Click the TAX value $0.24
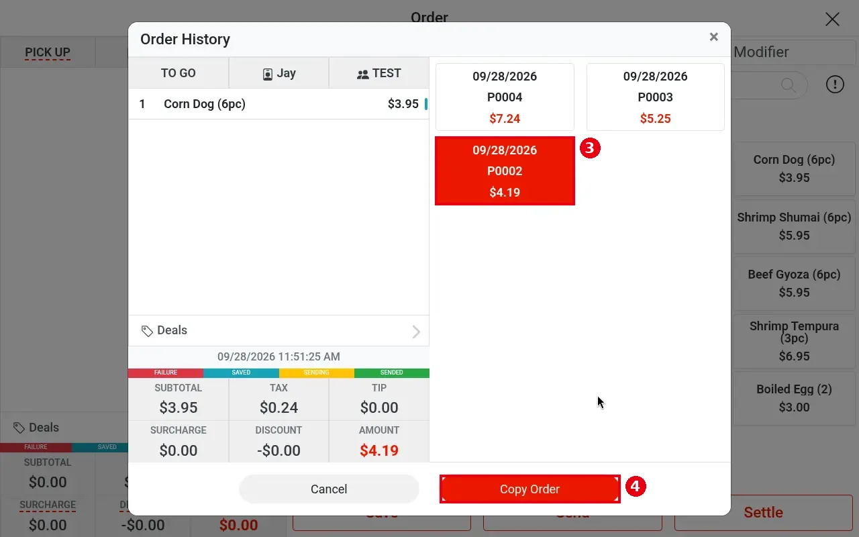Screen dimensions: 859x537 [x=279, y=407]
